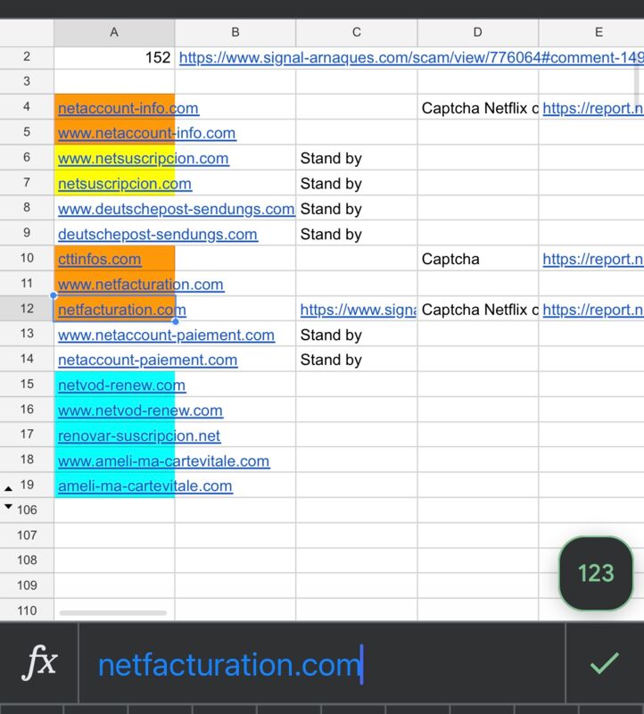Viewport: 644px width, 714px height.
Task: Select the Stand by cell in row 6
Action: coord(357,158)
